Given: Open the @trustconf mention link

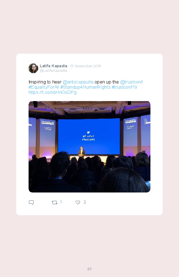Looking at the screenshot, I should point(131,82).
